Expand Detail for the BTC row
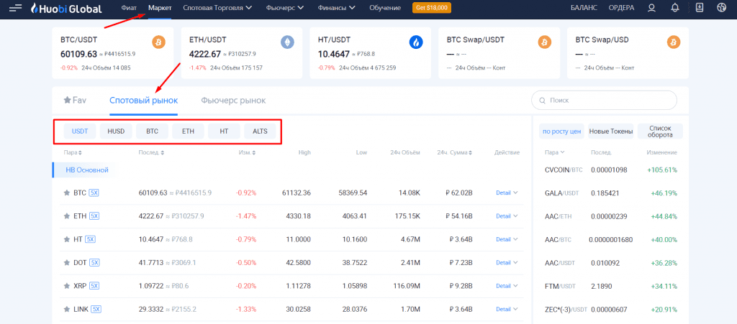This screenshot has height=324, width=737. click(x=507, y=193)
